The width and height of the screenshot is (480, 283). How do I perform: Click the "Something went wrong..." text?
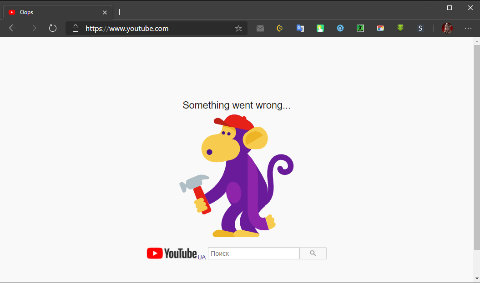236,105
